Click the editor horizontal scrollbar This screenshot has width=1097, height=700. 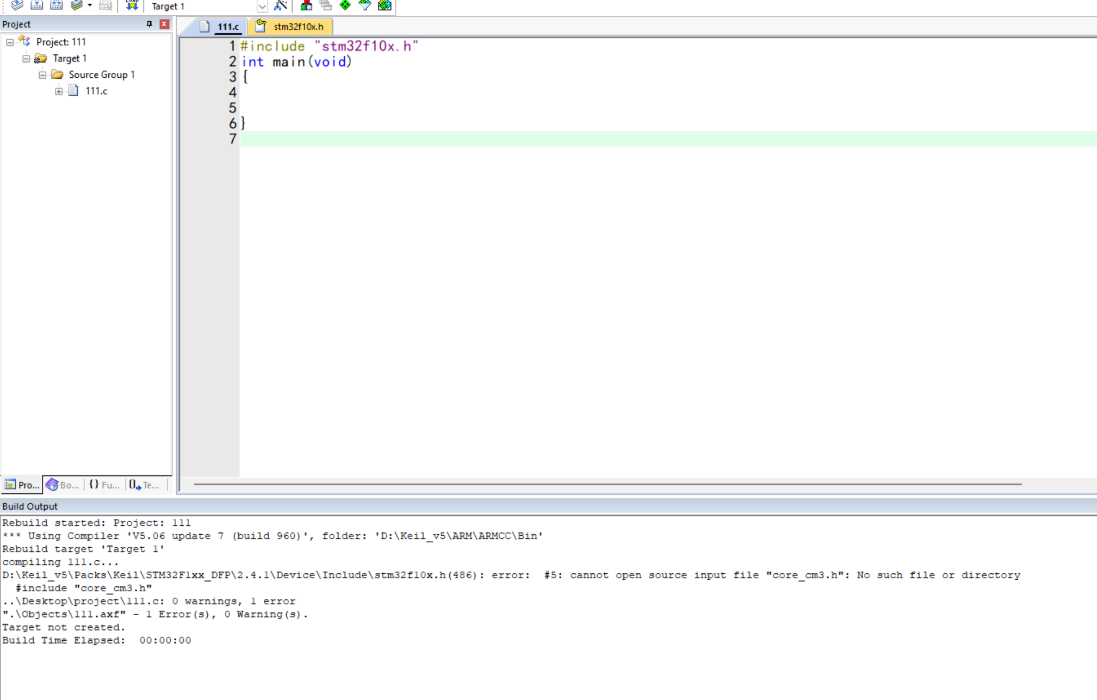click(607, 484)
